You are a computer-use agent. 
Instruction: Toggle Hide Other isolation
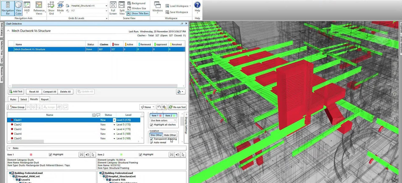coord(170,135)
